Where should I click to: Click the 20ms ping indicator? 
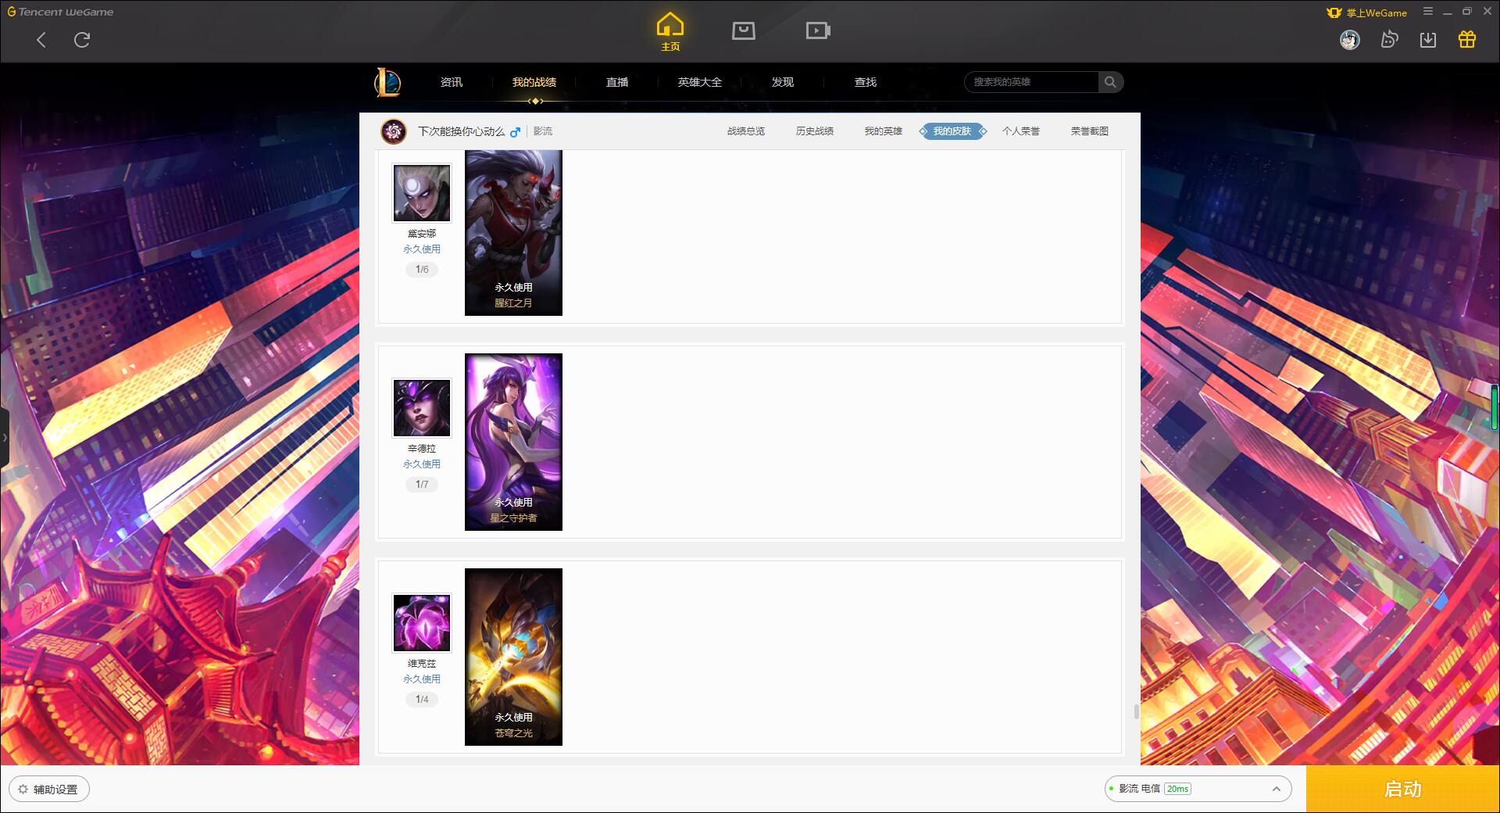[1177, 789]
